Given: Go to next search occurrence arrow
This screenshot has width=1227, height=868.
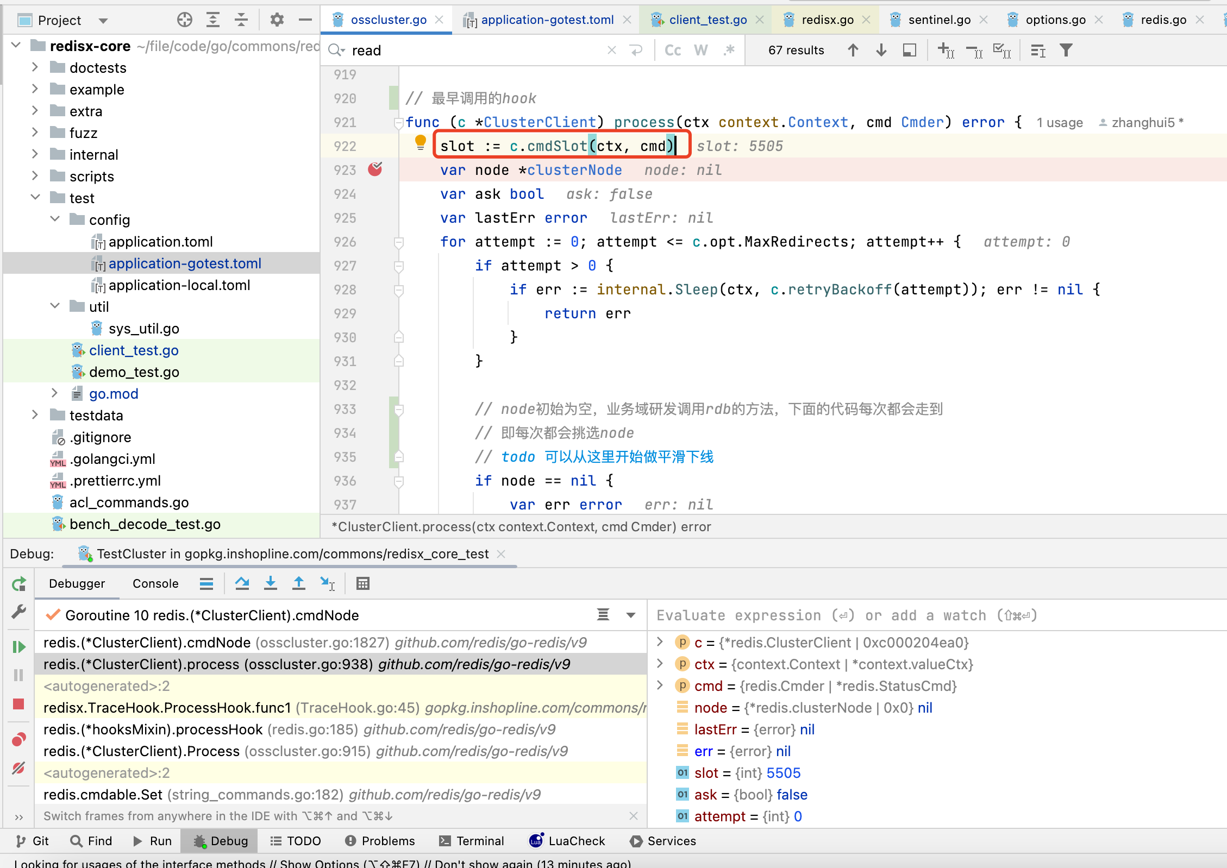Looking at the screenshot, I should tap(881, 51).
